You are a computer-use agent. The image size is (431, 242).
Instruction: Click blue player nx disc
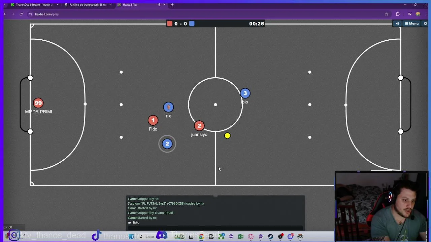pyautogui.click(x=168, y=107)
